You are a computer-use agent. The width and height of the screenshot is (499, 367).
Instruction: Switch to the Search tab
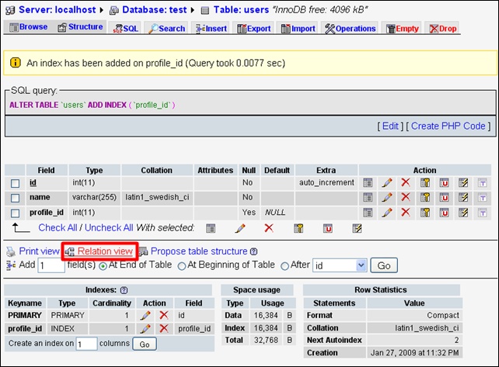click(x=167, y=29)
